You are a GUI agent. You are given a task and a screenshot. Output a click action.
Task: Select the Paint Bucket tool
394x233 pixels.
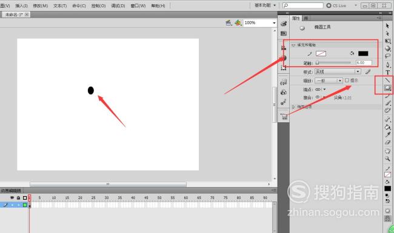(387, 127)
